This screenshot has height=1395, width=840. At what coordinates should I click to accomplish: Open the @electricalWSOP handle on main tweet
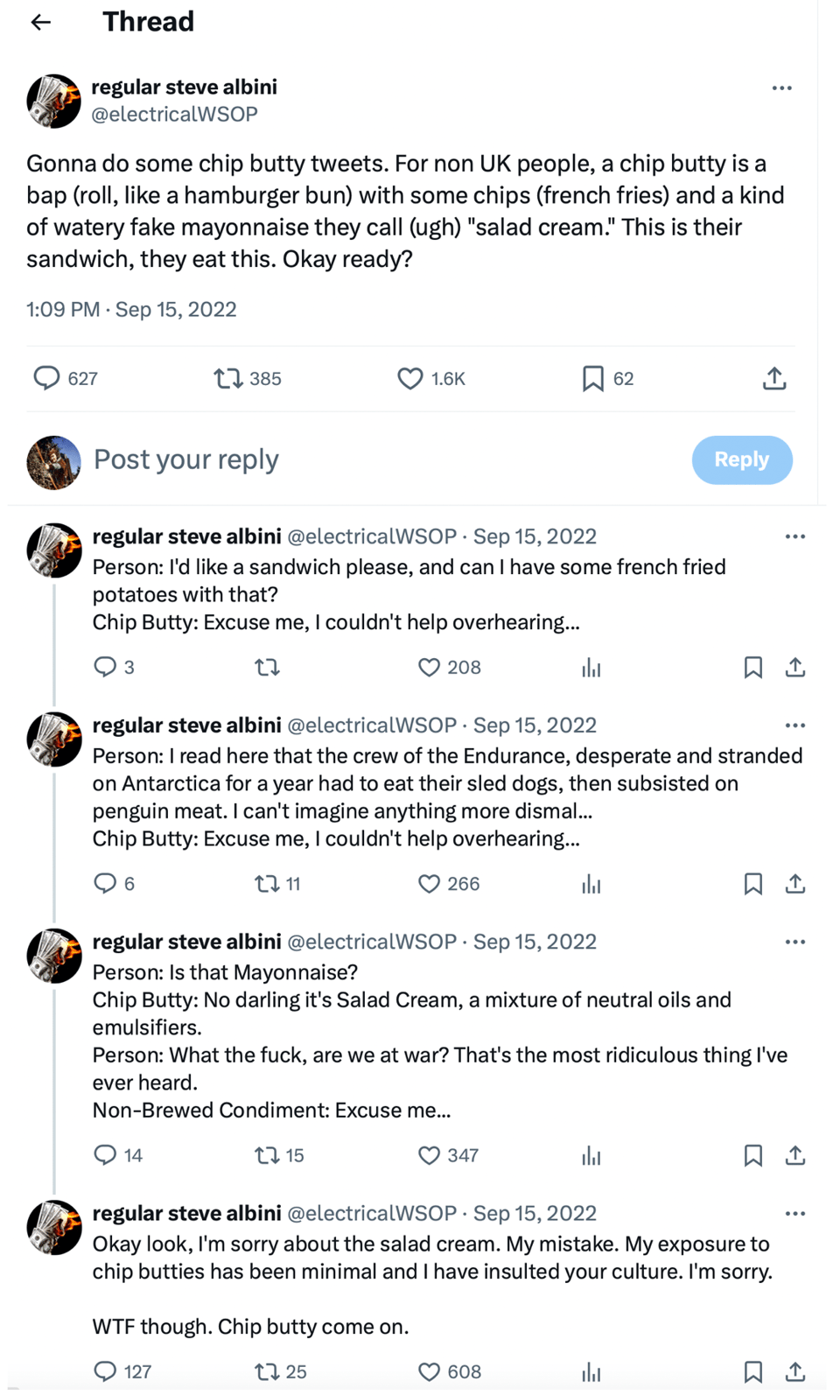tap(174, 115)
